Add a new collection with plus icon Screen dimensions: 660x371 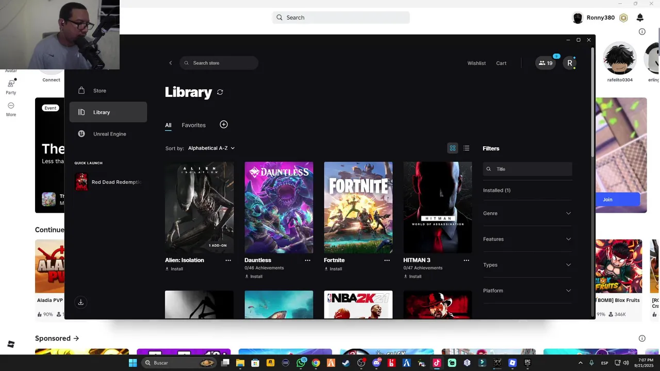pos(224,125)
